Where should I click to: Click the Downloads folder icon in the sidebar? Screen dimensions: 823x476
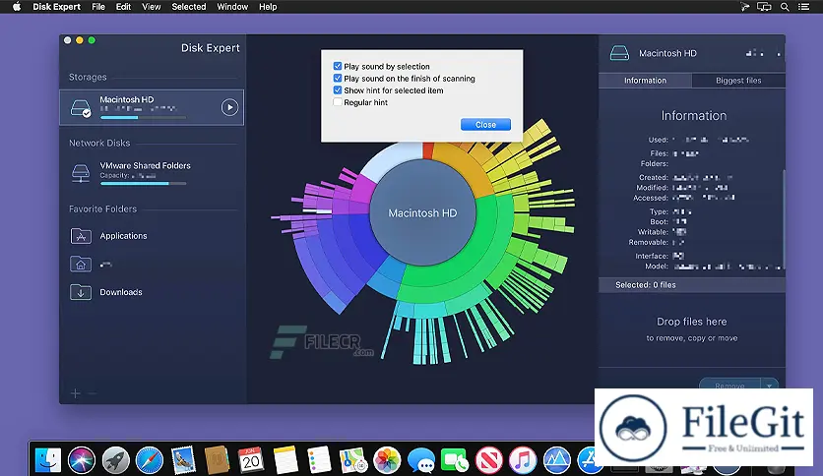tap(81, 292)
